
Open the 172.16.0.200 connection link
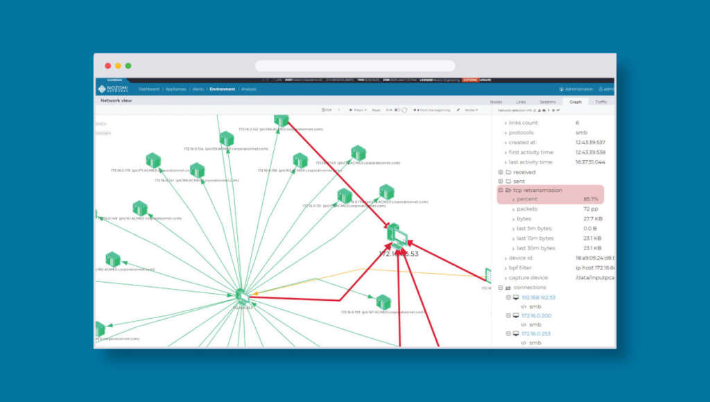click(x=536, y=315)
